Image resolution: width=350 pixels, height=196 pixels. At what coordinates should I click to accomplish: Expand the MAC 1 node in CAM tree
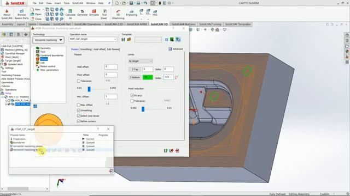coord(3,97)
